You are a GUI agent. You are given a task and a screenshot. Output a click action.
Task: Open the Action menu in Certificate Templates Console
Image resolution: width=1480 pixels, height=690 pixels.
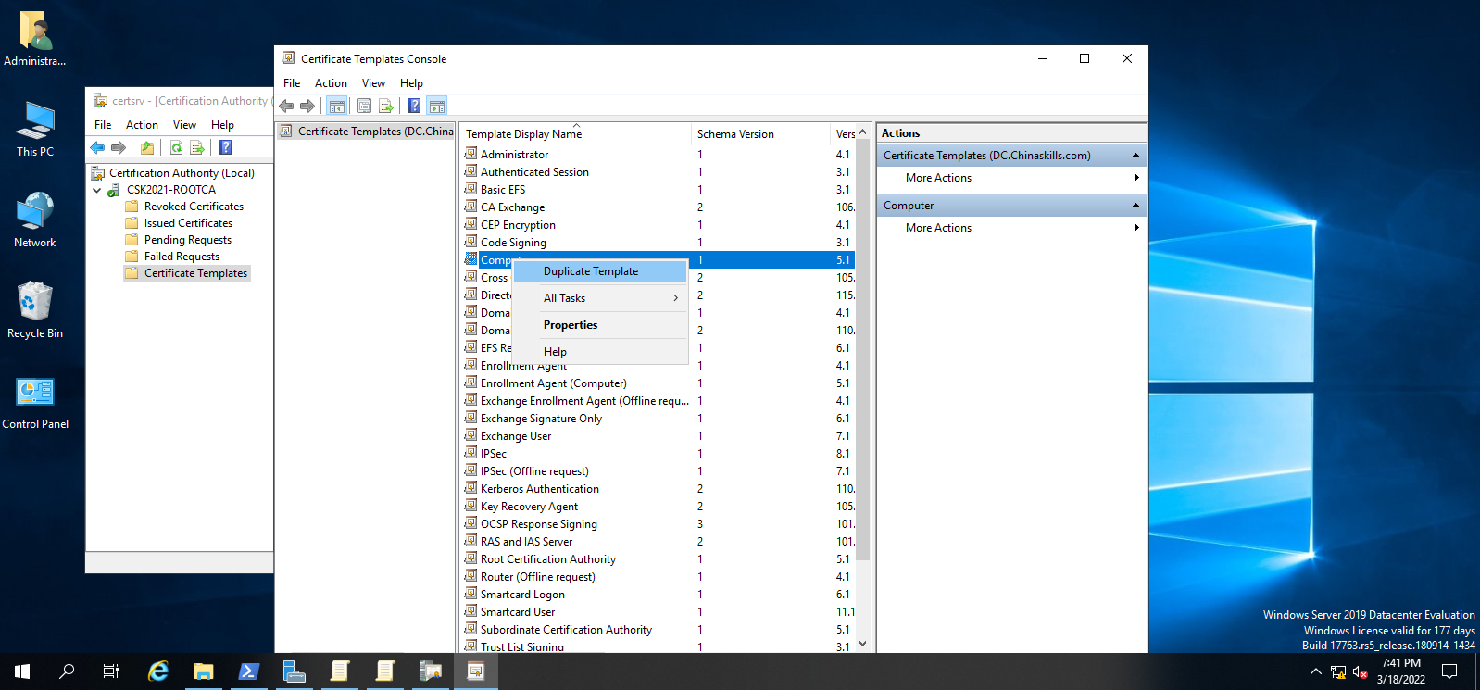(331, 83)
